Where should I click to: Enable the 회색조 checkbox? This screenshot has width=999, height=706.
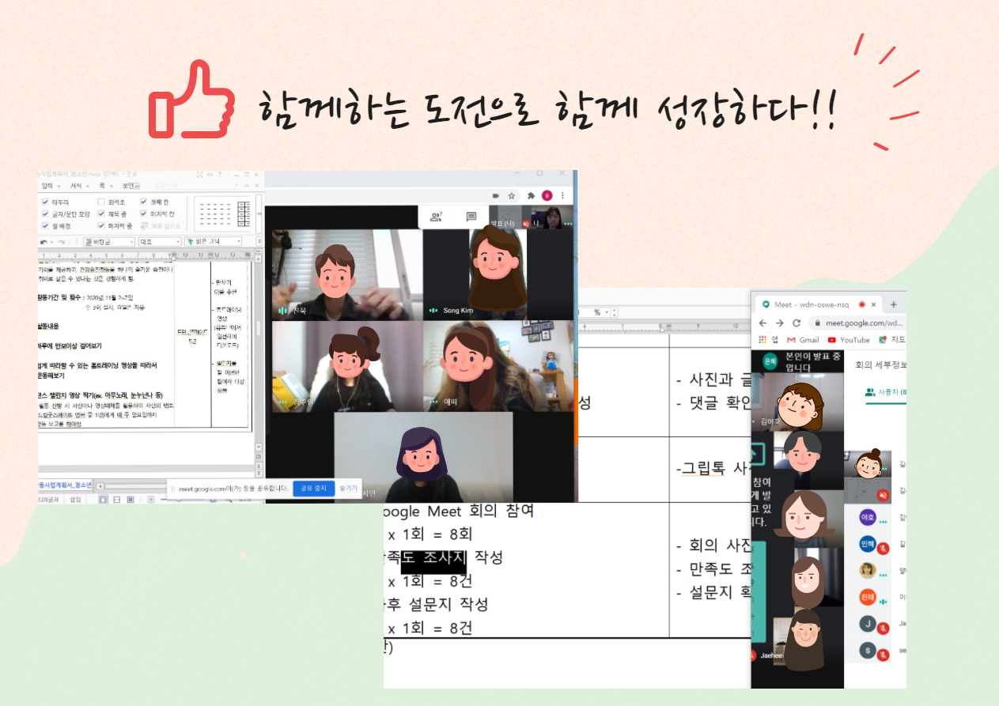pyautogui.click(x=101, y=202)
